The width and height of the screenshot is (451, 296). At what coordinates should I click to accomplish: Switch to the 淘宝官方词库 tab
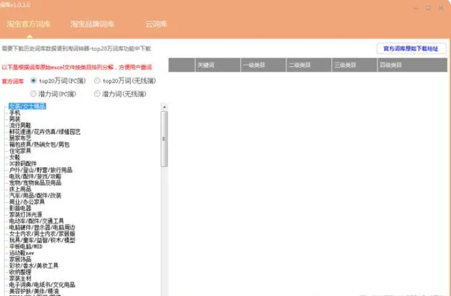coord(29,24)
